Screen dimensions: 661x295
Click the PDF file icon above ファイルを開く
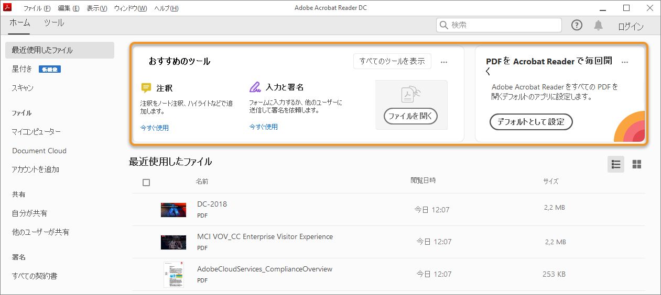pos(411,94)
